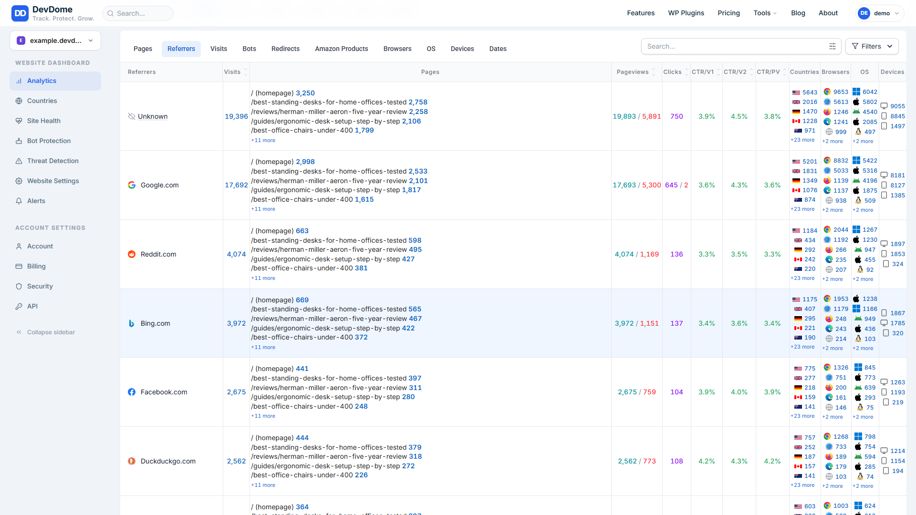
Task: Click Reddit.com homepage count 663
Action: click(302, 231)
